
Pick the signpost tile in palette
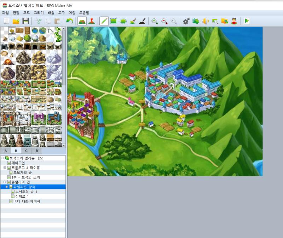click(x=12, y=30)
